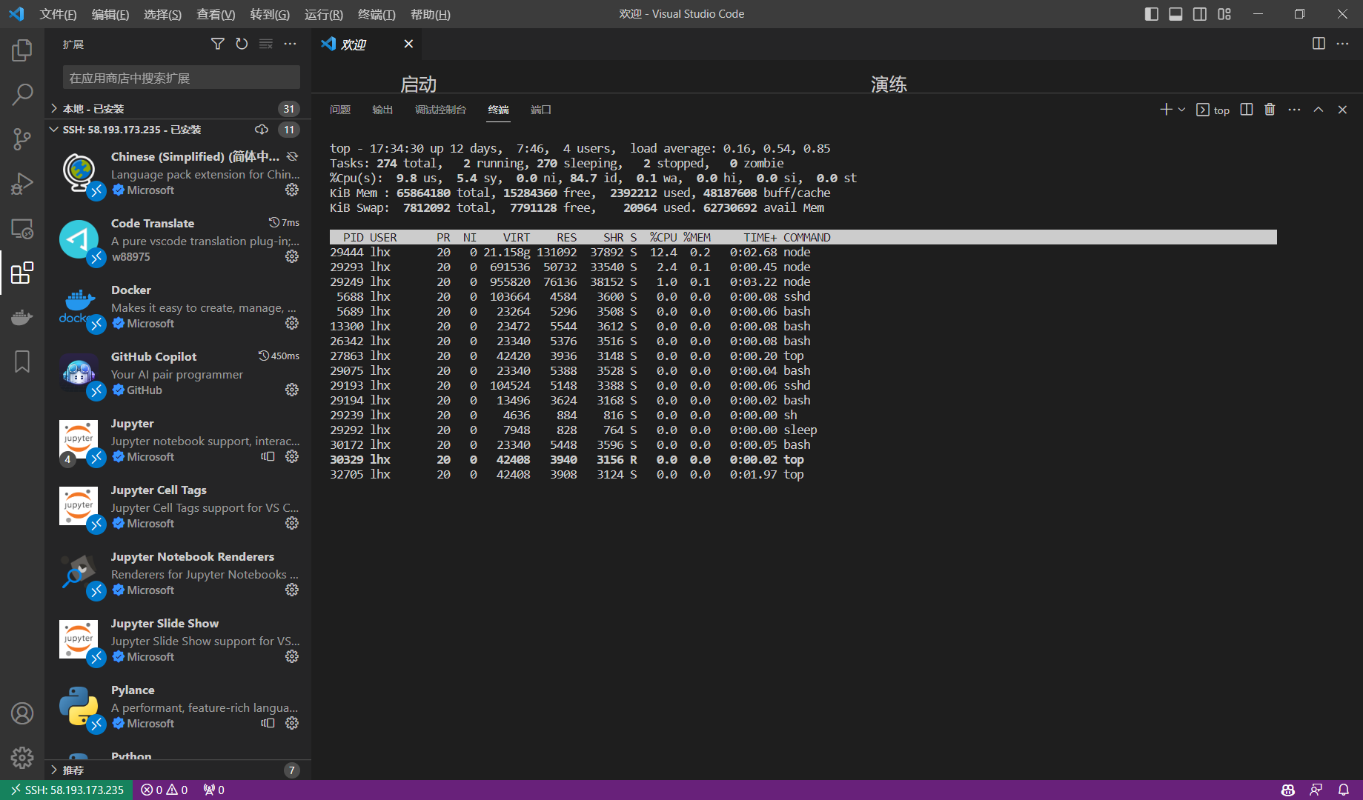The width and height of the screenshot is (1363, 800).
Task: Open the 编辑(E) menu
Action: 110,14
